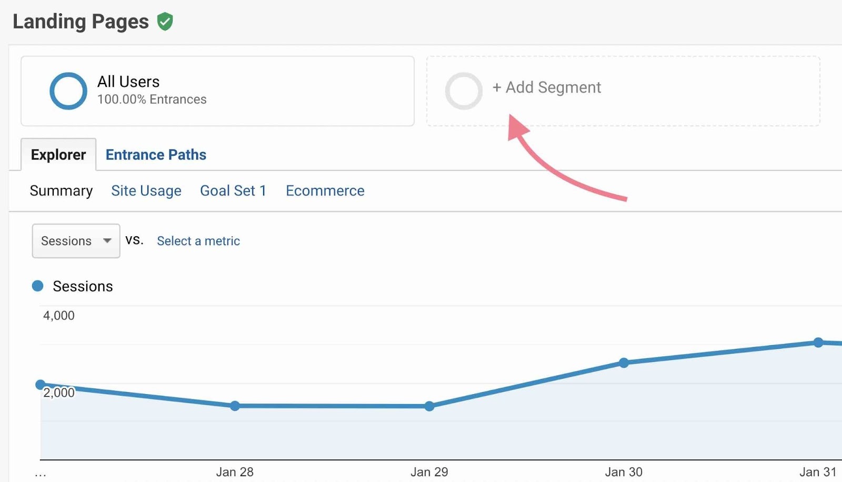Click the blue Sessions legend dot

[x=37, y=286]
